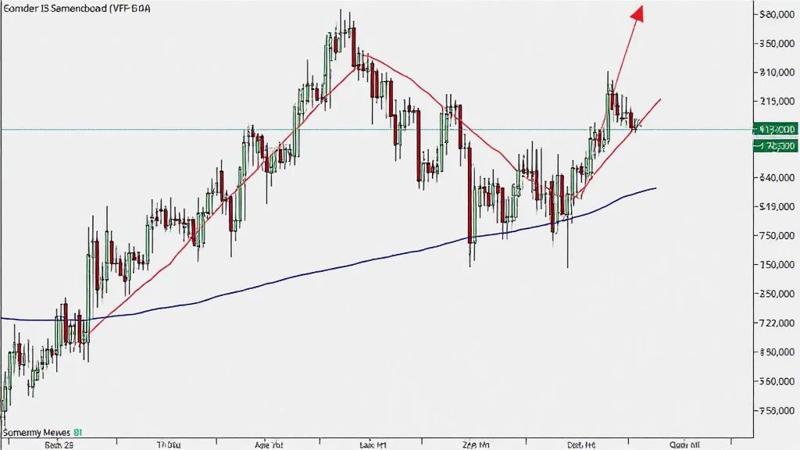
Task: Click the 215,000 price axis label
Action: pyautogui.click(x=777, y=102)
